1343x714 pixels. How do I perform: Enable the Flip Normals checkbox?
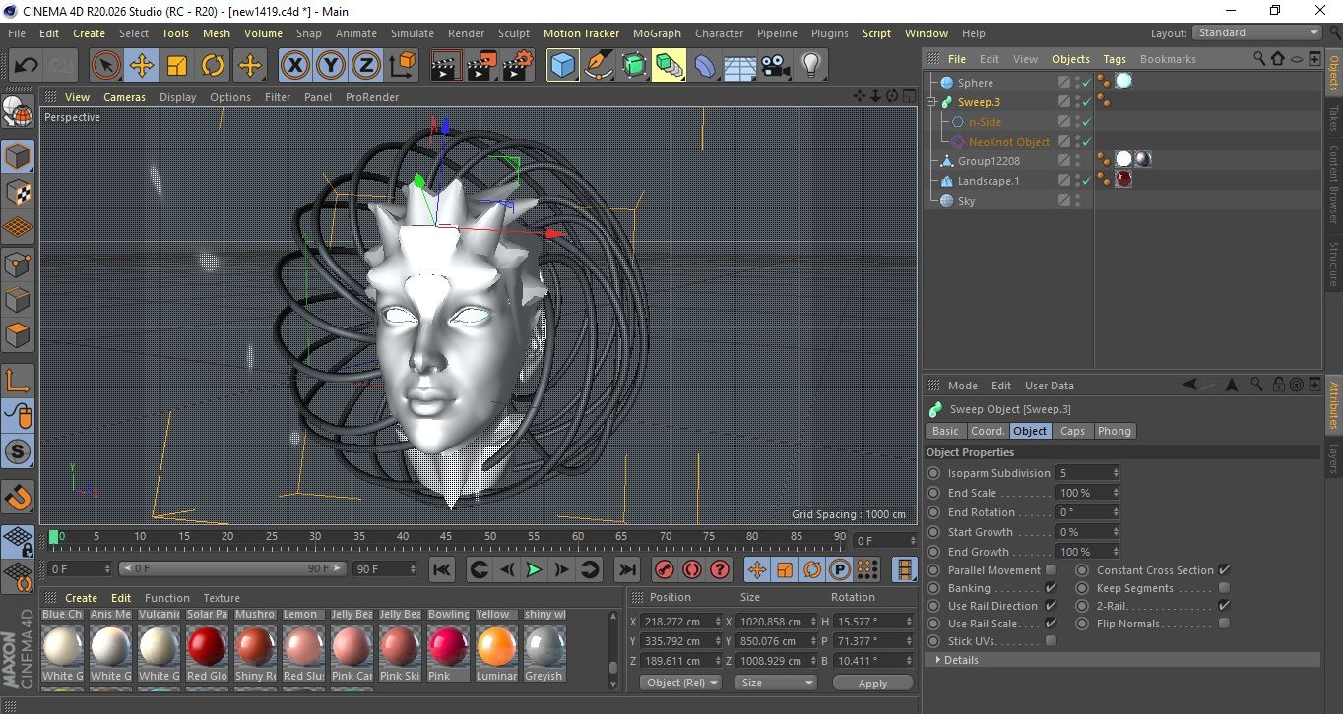(x=1224, y=624)
